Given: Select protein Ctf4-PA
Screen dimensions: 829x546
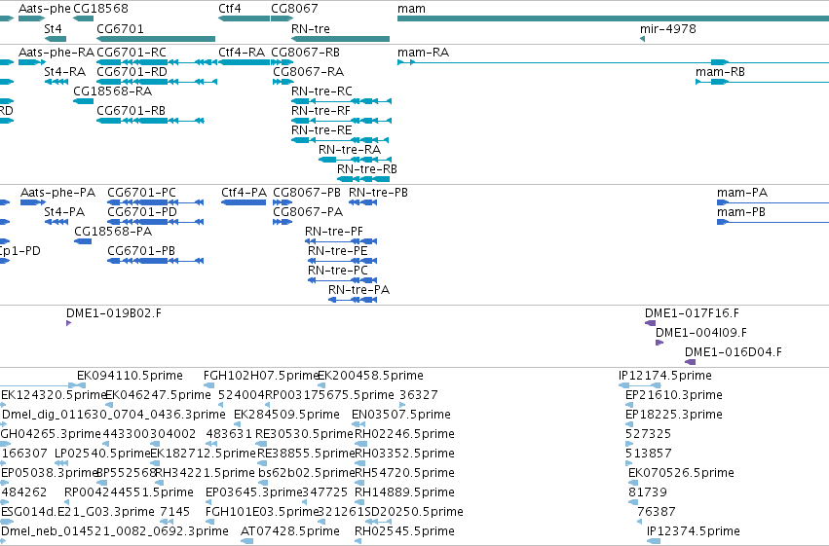Looking at the screenshot, I should (244, 202).
